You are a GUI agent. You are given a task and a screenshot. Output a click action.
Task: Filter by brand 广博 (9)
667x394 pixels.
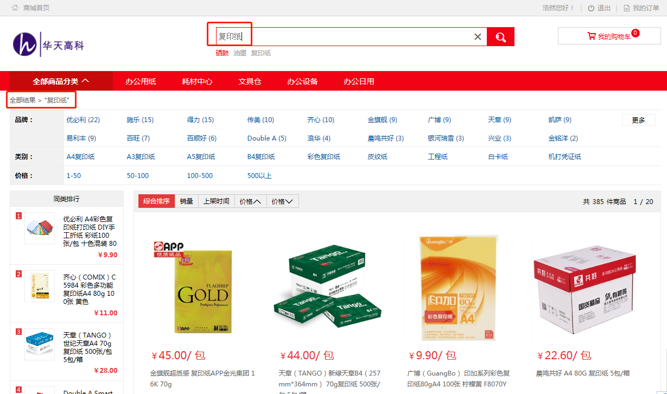[x=440, y=120]
